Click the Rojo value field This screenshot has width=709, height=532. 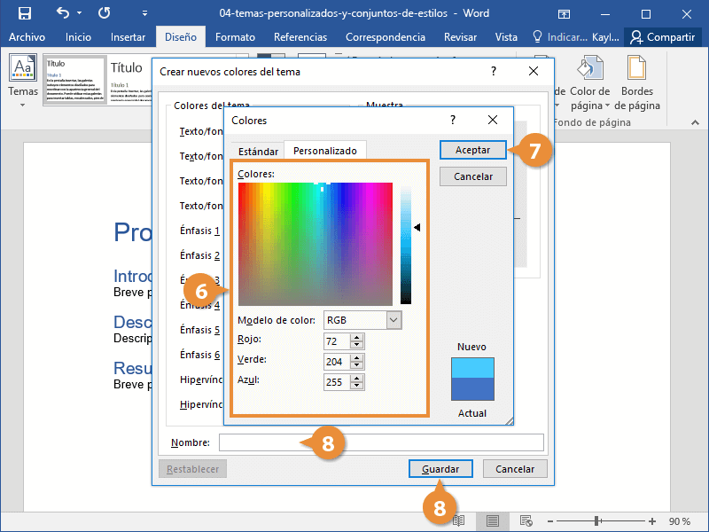[x=337, y=341]
